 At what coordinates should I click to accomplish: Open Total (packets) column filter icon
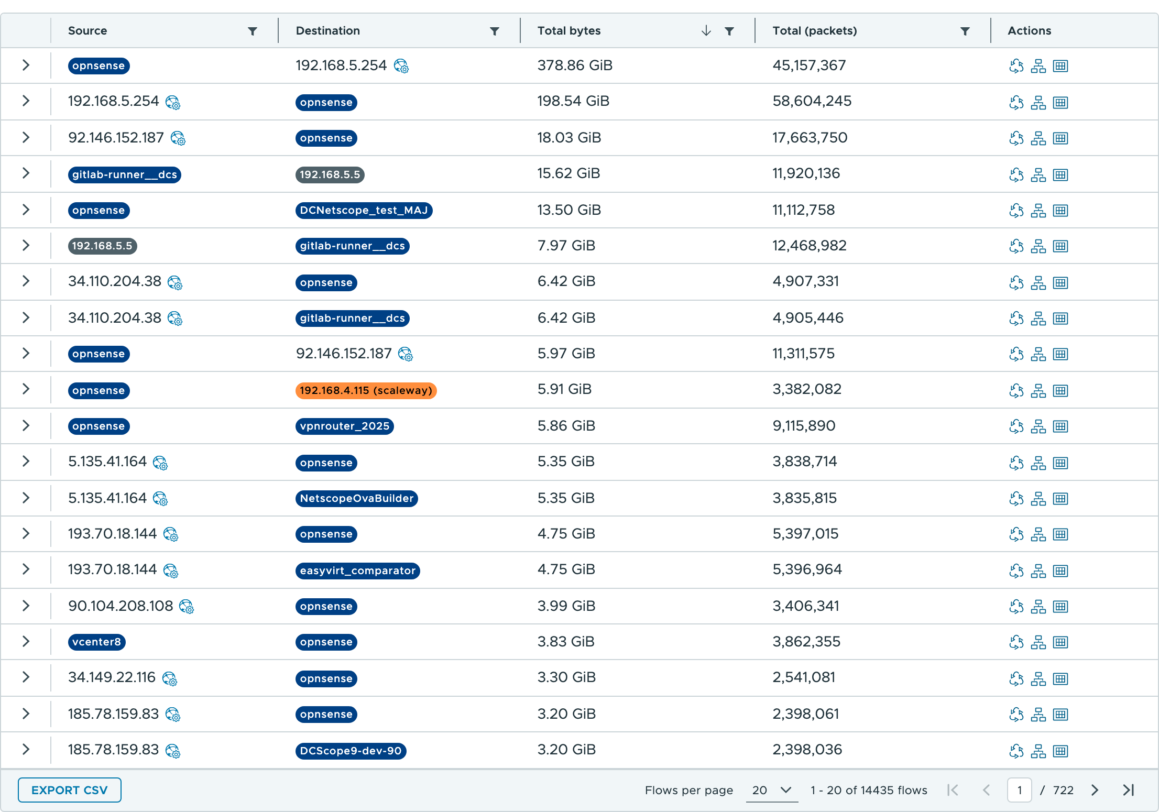pos(965,31)
